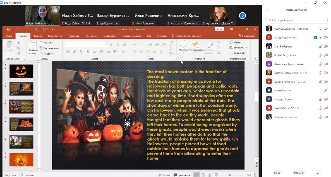
Task: Toggle italic (К) text formatting
Action: pyautogui.click(x=74, y=52)
